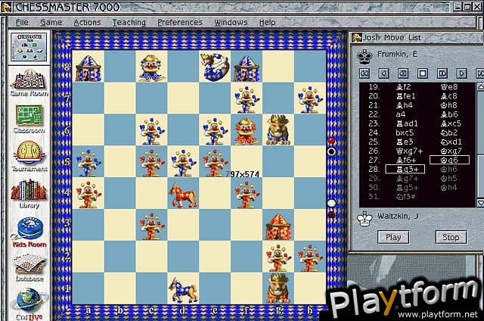Click the Play button

tap(393, 237)
